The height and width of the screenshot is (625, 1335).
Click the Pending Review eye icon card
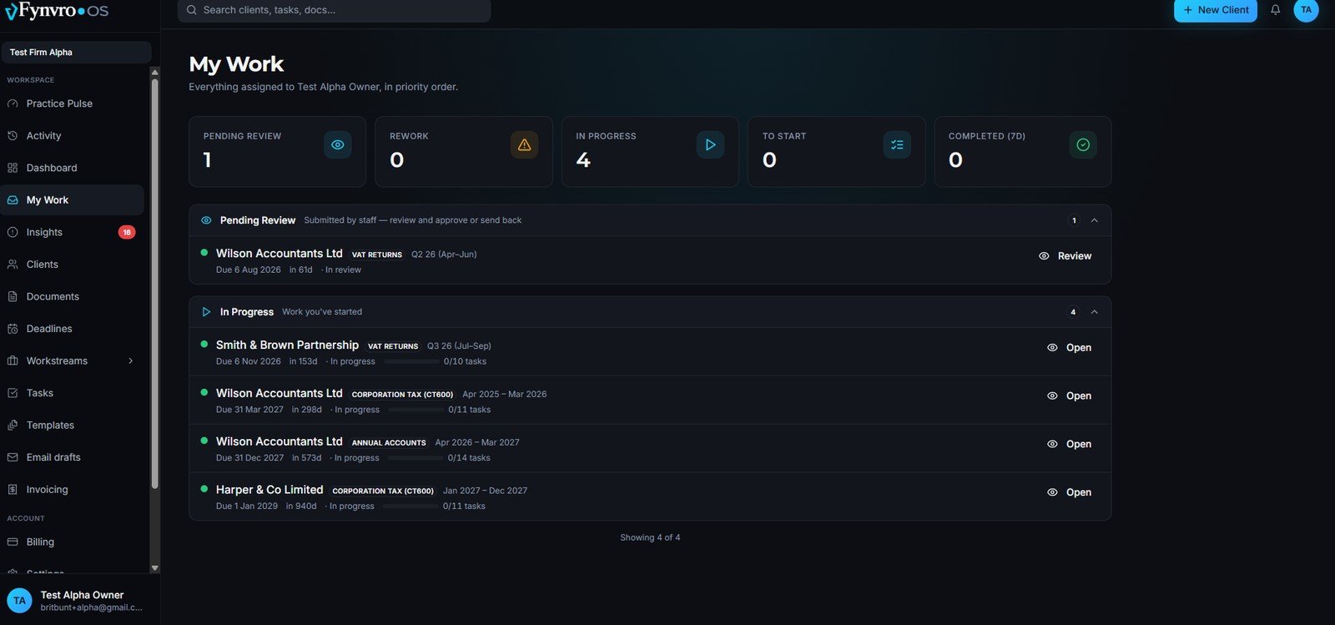coord(337,145)
